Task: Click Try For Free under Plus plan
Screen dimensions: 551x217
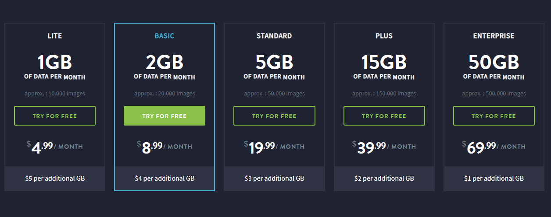Action: pyautogui.click(x=384, y=116)
